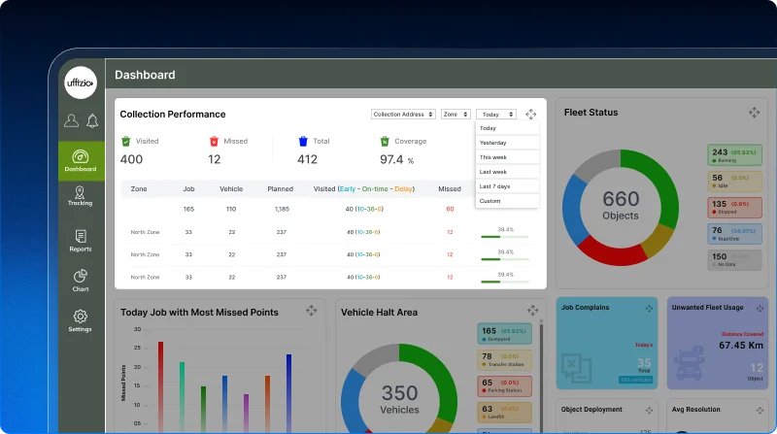777x434 pixels.
Task: Click the dark blue bar near 23
Action: pyautogui.click(x=288, y=393)
